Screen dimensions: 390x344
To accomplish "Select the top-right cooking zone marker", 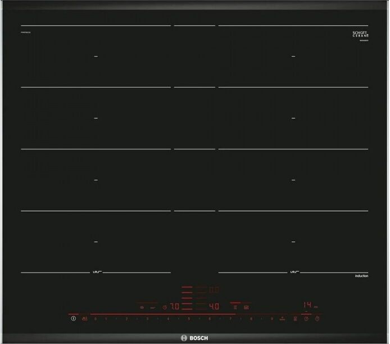I will tap(293, 57).
